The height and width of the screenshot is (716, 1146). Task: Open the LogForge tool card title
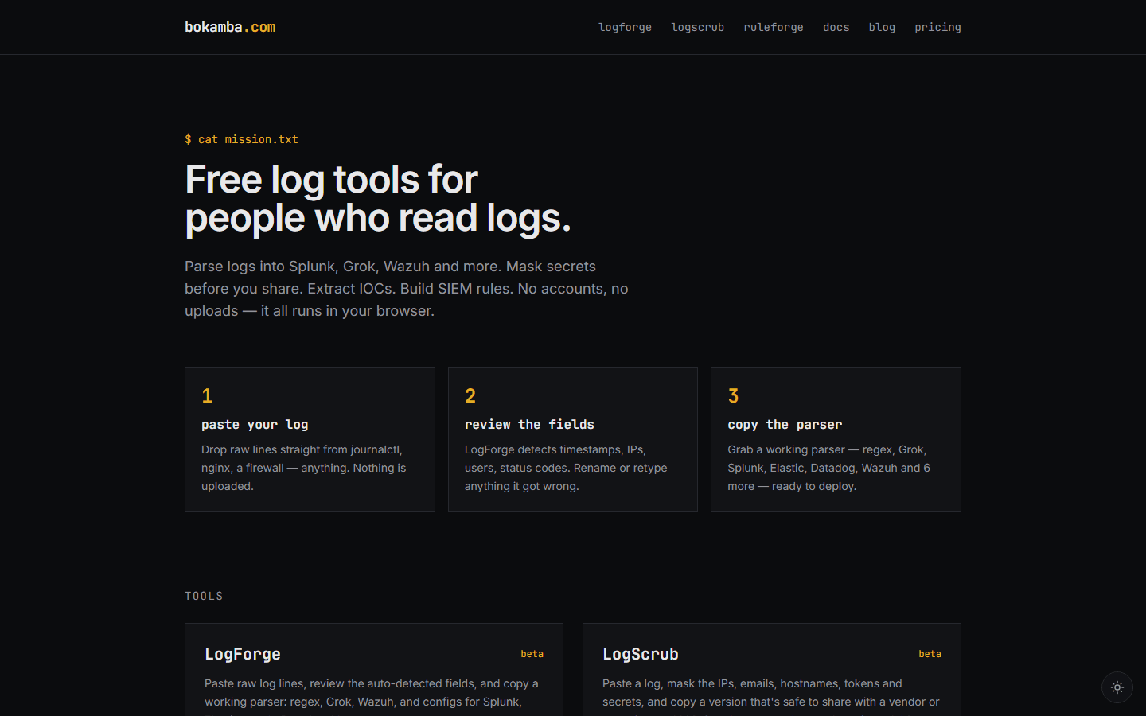243,654
